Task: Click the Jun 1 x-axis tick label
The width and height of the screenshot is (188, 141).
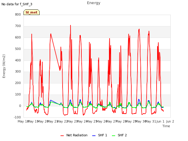Action: pos(160,121)
